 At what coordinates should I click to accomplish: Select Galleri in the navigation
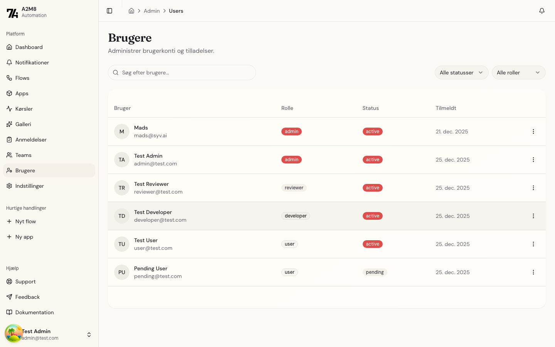[23, 124]
